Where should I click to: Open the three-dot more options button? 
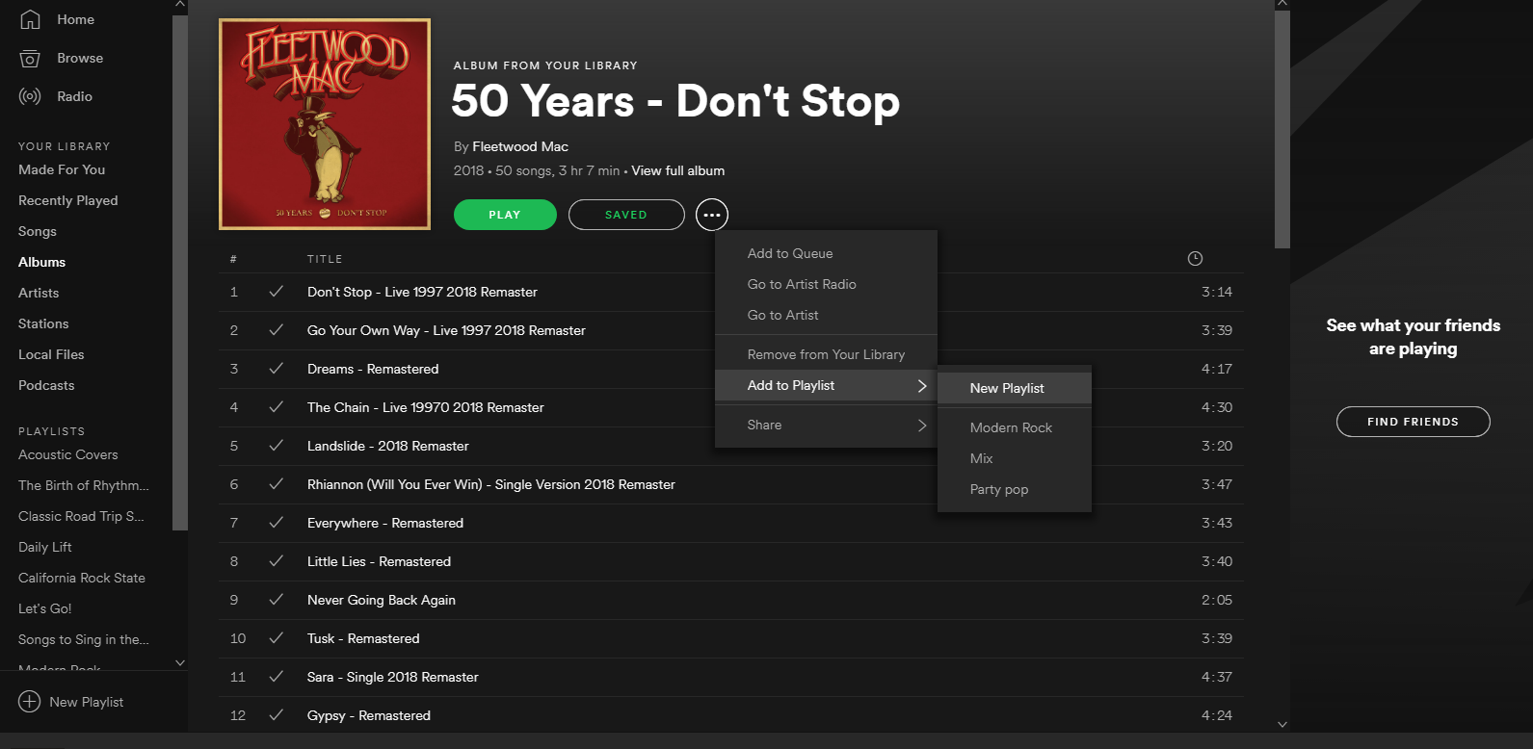pos(712,215)
